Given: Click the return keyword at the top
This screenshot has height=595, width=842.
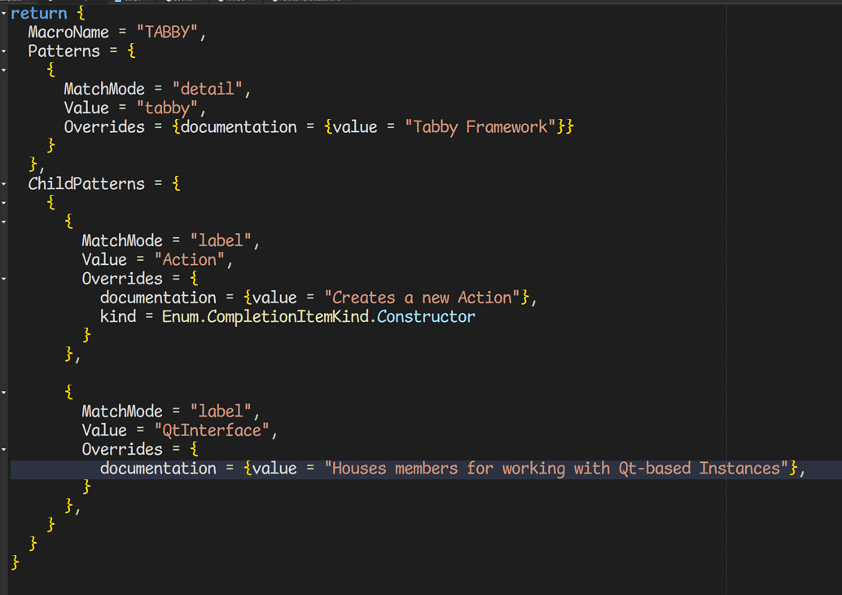Looking at the screenshot, I should 39,13.
